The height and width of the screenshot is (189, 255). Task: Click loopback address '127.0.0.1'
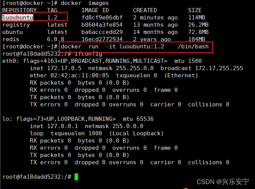[x=62, y=126]
